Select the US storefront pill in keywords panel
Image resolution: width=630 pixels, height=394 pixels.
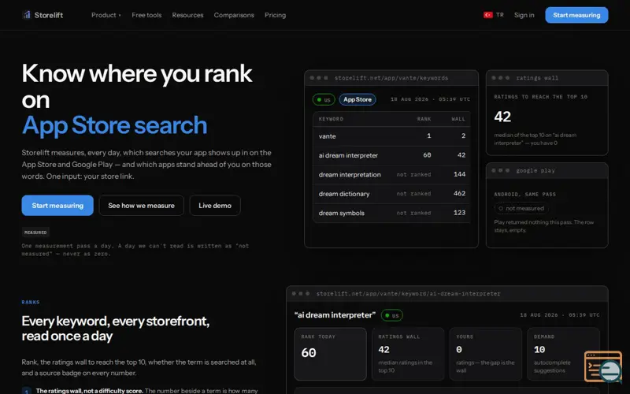tap(324, 99)
